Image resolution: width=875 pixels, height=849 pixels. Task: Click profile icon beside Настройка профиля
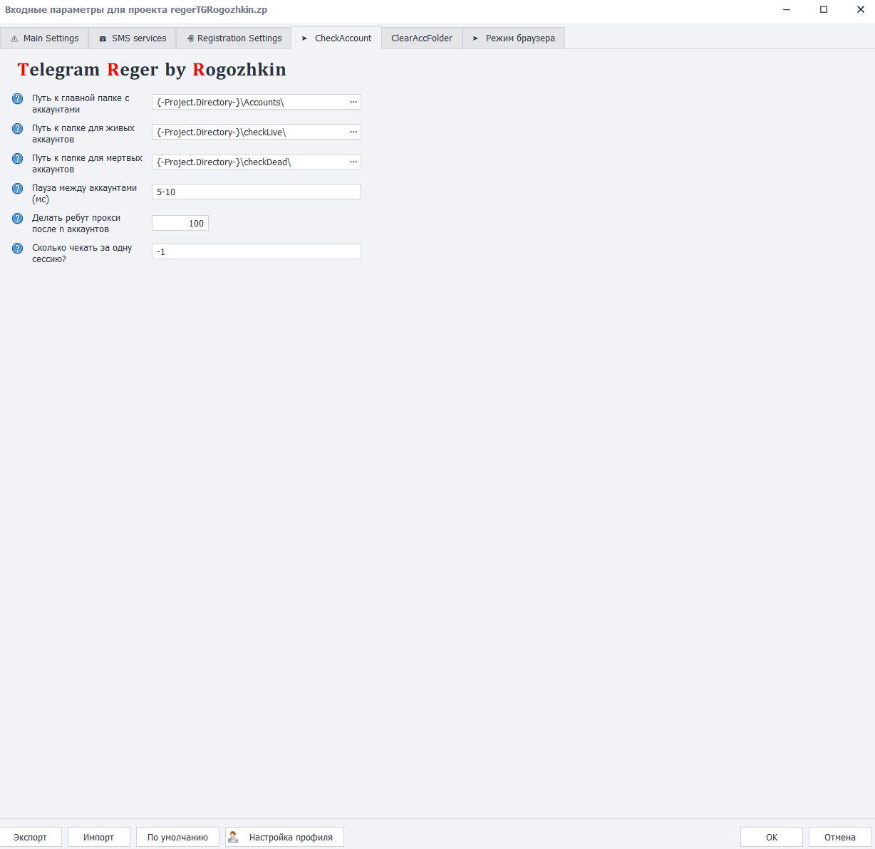[x=233, y=837]
